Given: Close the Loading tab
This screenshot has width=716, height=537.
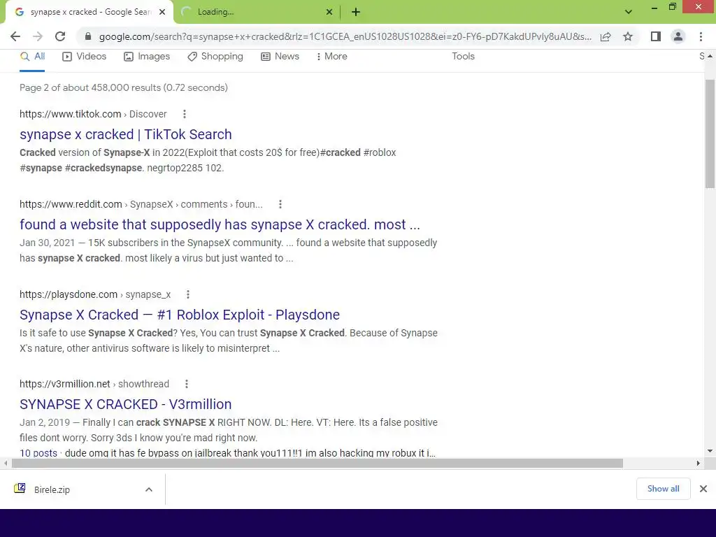Looking at the screenshot, I should (329, 13).
